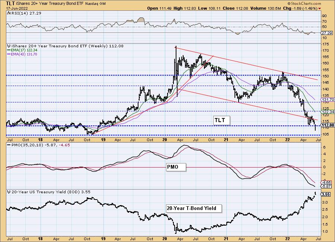The height and width of the screenshot is (242, 335).
Task: Click the 175 label on the price axis
Action: (x=326, y=44)
